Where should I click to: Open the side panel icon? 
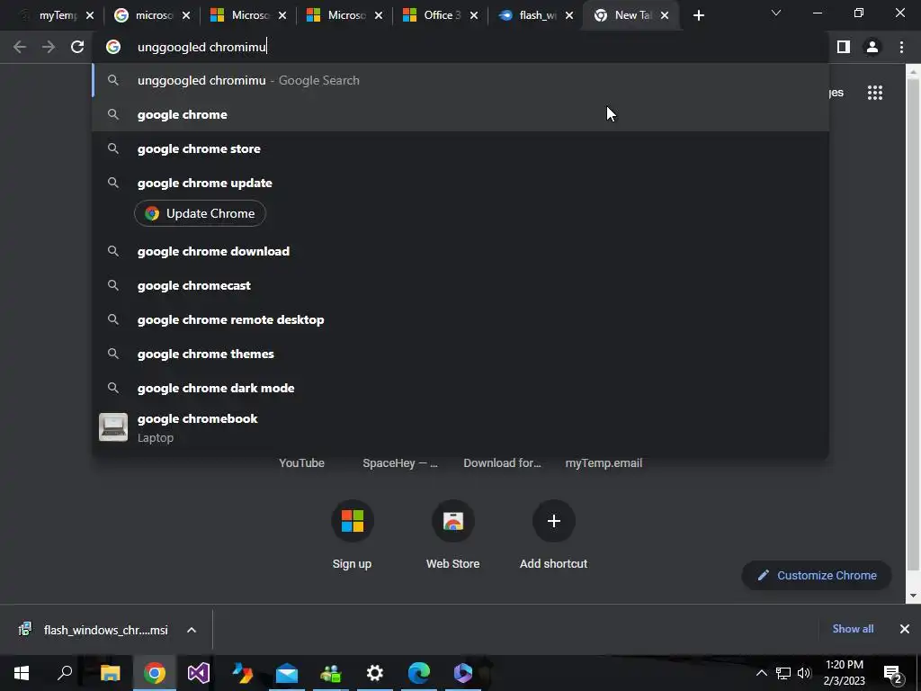click(x=844, y=47)
